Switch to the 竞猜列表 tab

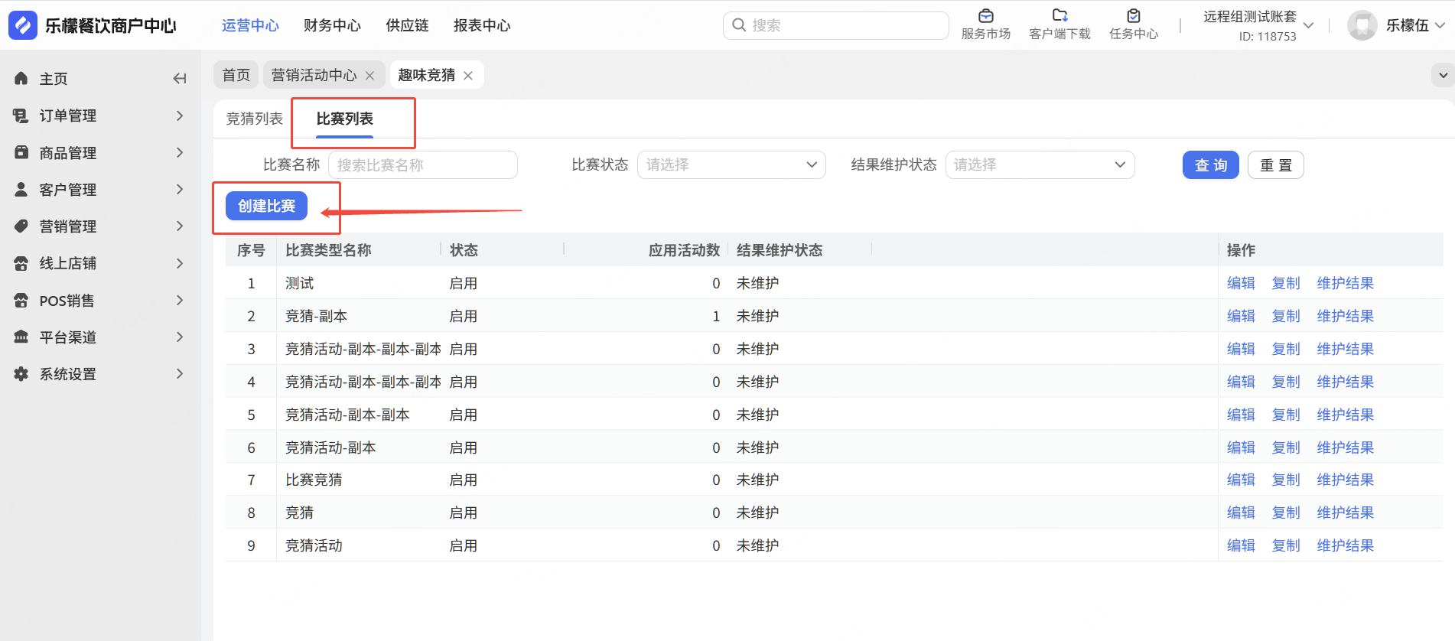pos(255,119)
